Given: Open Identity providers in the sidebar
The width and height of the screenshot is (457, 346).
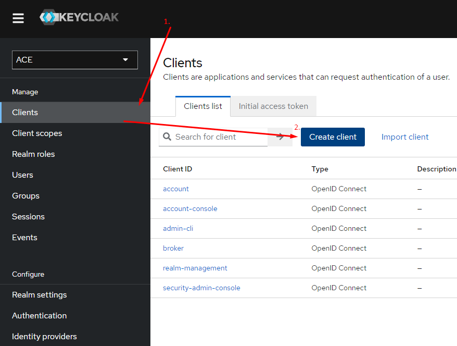Looking at the screenshot, I should (44, 336).
